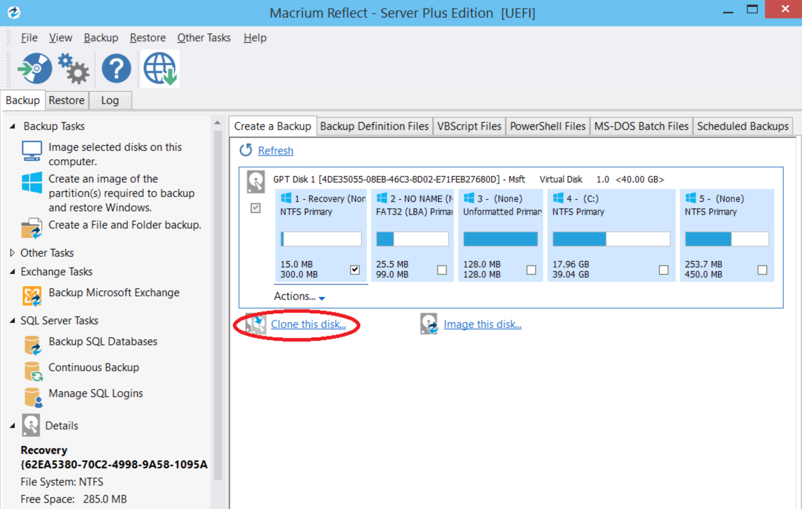Click Windows flag icon on partition 5 (None)

point(691,198)
